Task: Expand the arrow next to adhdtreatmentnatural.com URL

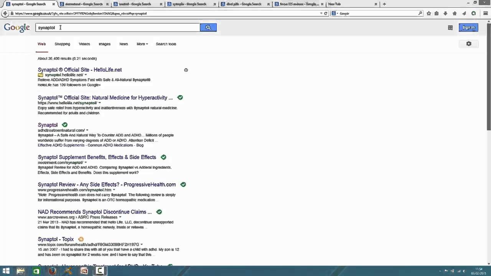Action: coord(87,130)
